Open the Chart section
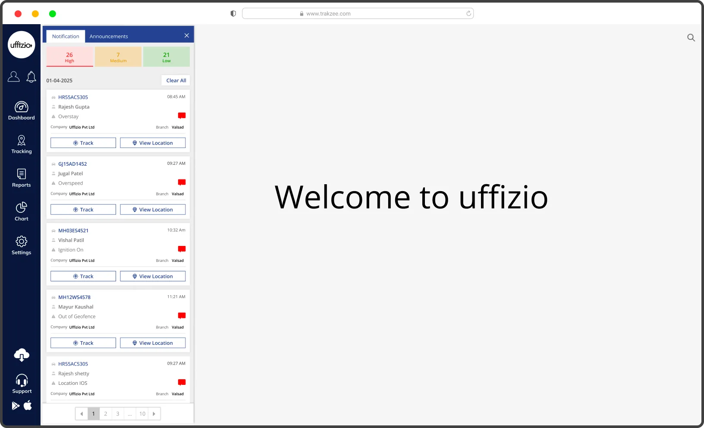The width and height of the screenshot is (704, 428). point(22,212)
